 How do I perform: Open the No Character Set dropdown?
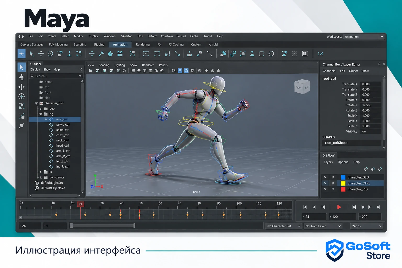click(284, 226)
